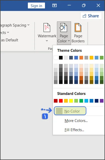Click the Page Color paint bucket icon
This screenshot has width=105, height=160.
pyautogui.click(x=63, y=28)
